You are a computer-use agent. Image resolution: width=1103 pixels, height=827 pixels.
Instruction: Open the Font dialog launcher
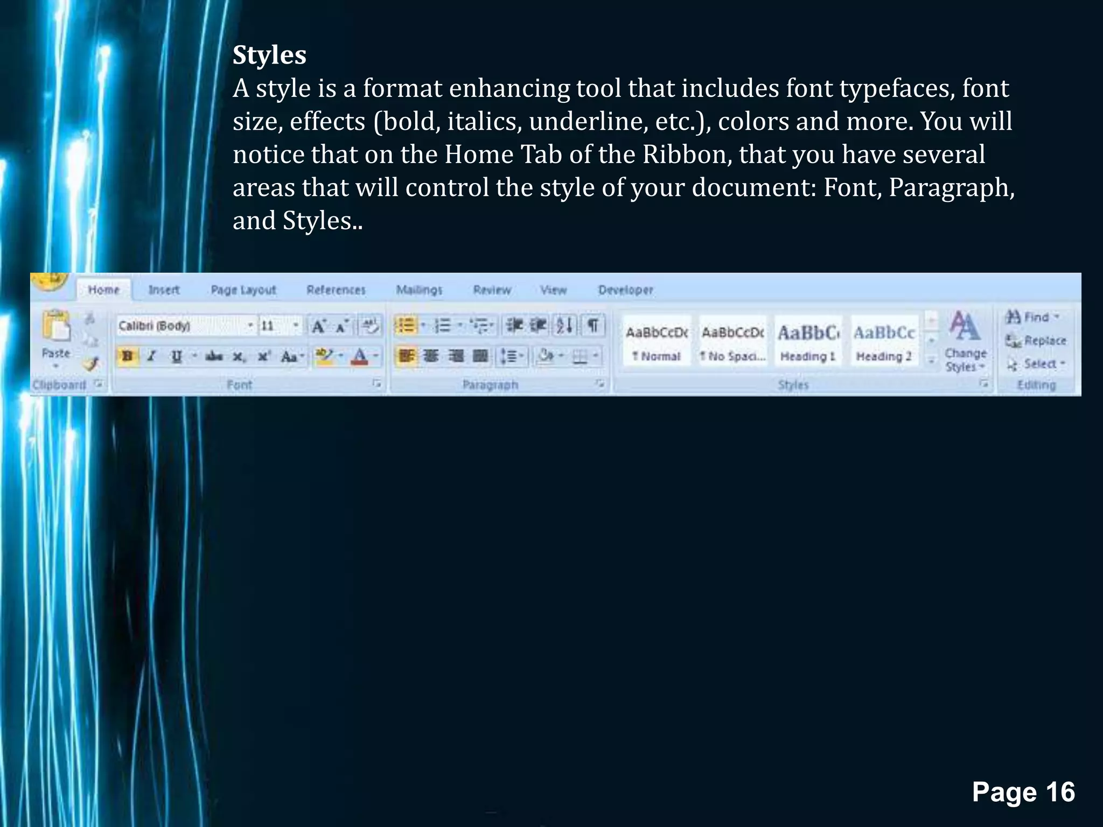point(377,384)
